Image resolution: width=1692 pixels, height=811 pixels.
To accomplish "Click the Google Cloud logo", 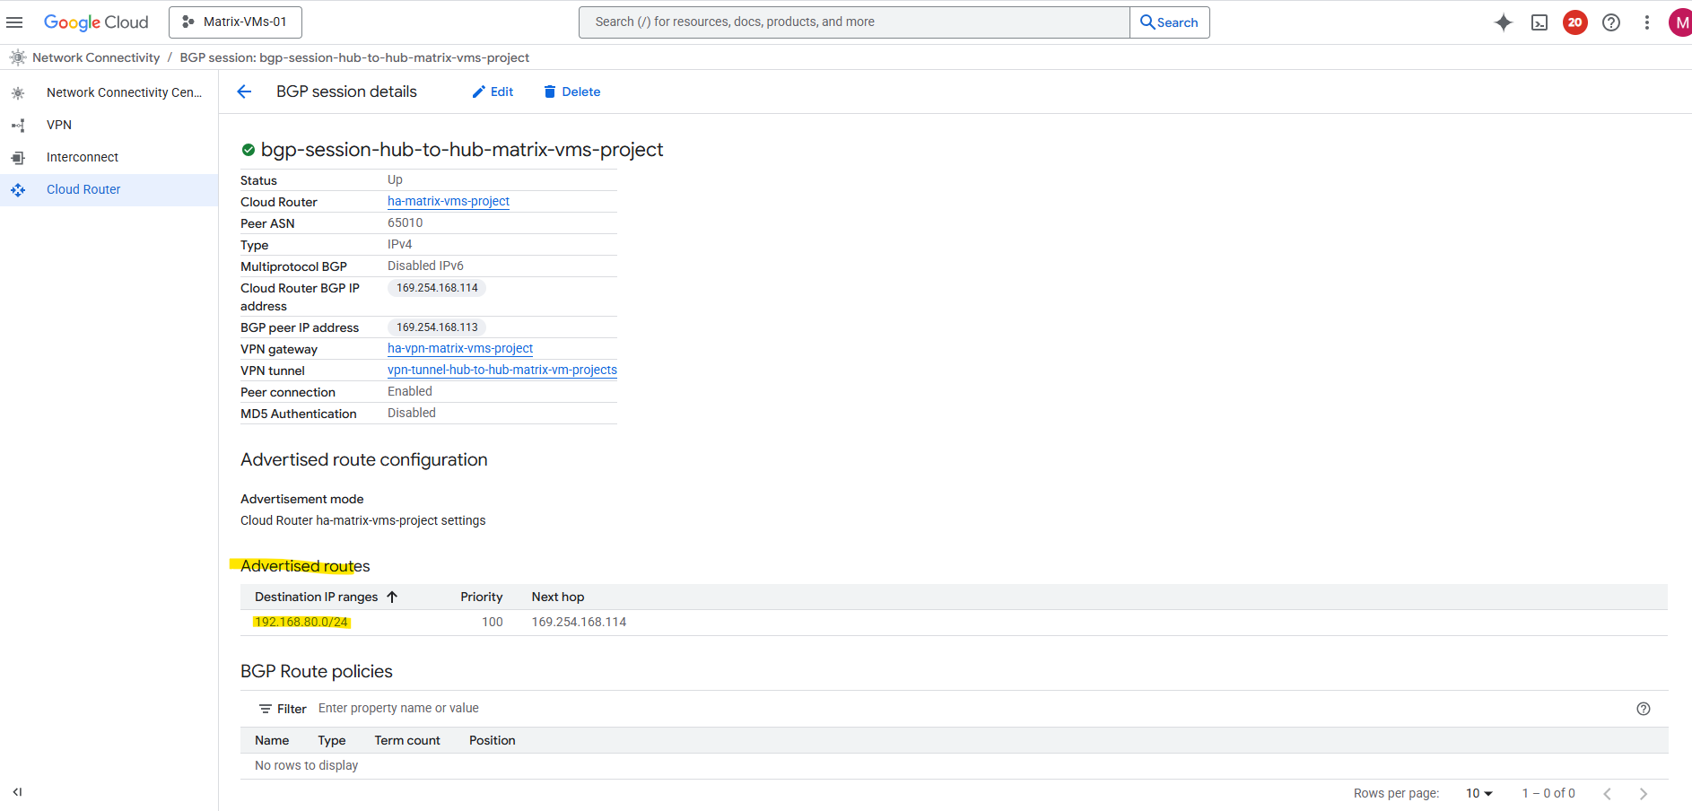I will tap(96, 22).
